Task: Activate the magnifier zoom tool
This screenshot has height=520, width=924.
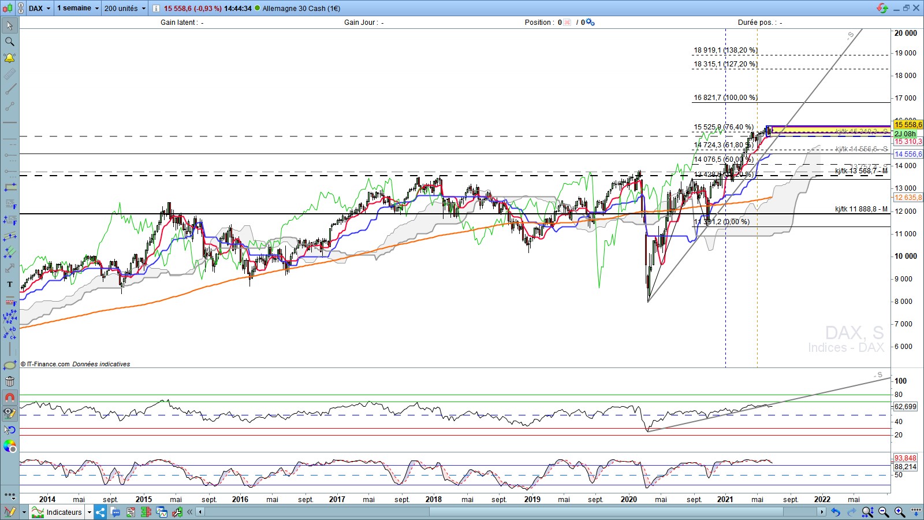Action: 10,42
